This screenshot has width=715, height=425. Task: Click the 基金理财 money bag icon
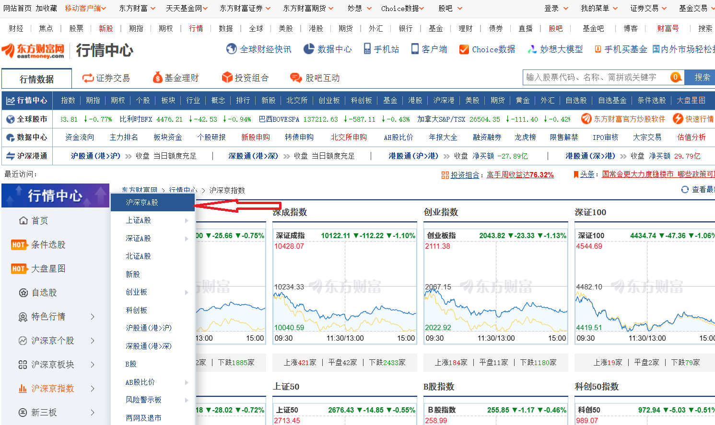pyautogui.click(x=157, y=78)
